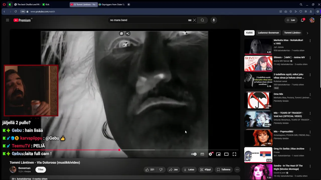
Task: Open video player settings gear
Action: point(210,154)
